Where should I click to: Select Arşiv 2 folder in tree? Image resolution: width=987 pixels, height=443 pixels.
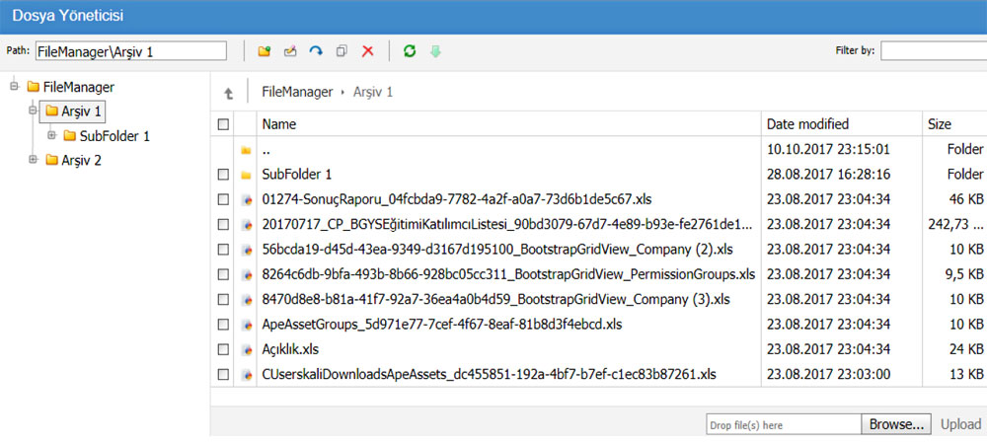(x=81, y=160)
